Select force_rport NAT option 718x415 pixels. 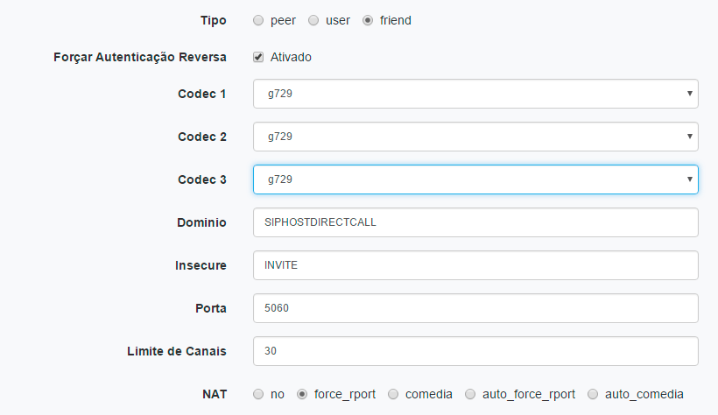[x=302, y=394]
